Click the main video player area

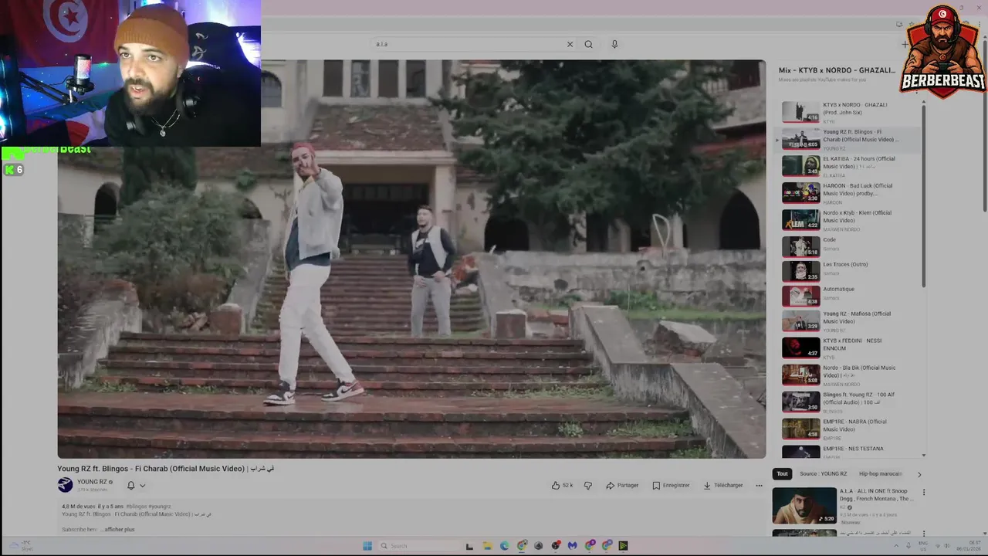[411, 259]
